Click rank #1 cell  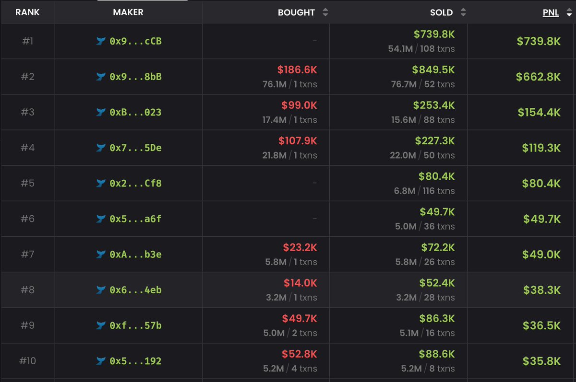(27, 41)
